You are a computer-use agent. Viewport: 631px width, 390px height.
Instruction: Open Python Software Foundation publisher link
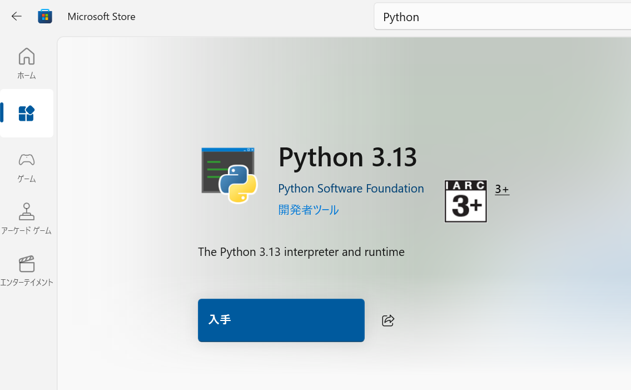click(351, 189)
